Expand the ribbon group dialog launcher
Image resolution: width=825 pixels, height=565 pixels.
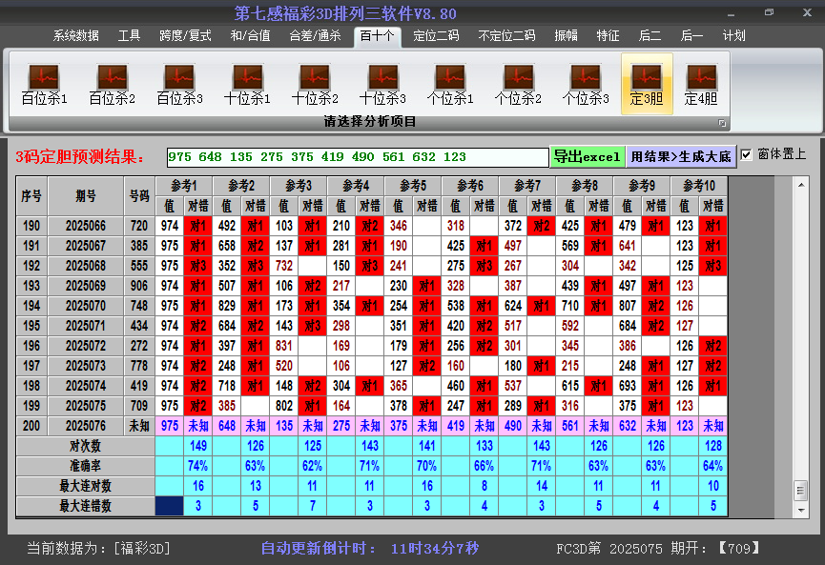coord(722,123)
